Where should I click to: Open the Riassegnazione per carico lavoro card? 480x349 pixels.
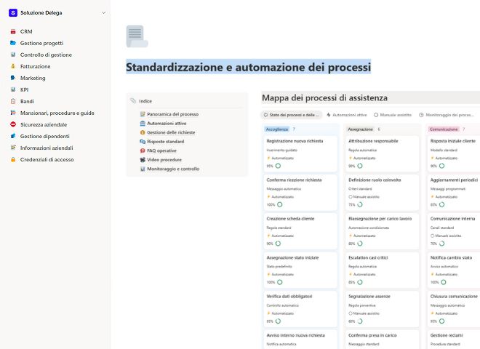click(382, 231)
